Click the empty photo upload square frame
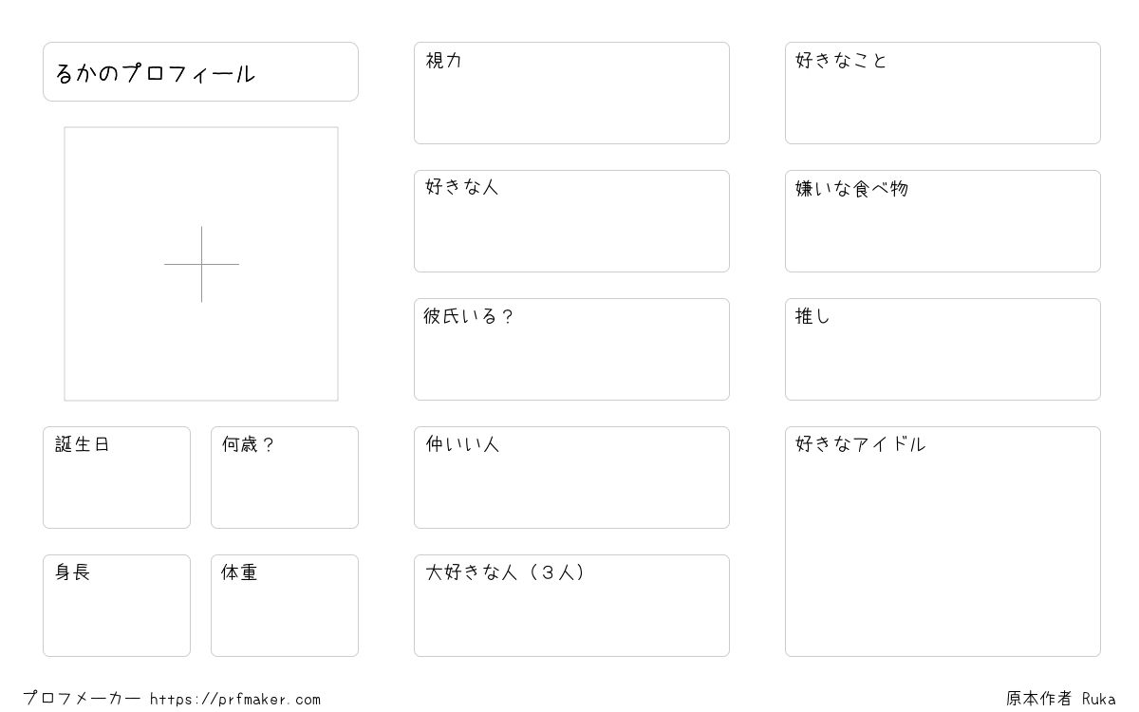Viewport: 1139px width, 712px height. click(201, 264)
